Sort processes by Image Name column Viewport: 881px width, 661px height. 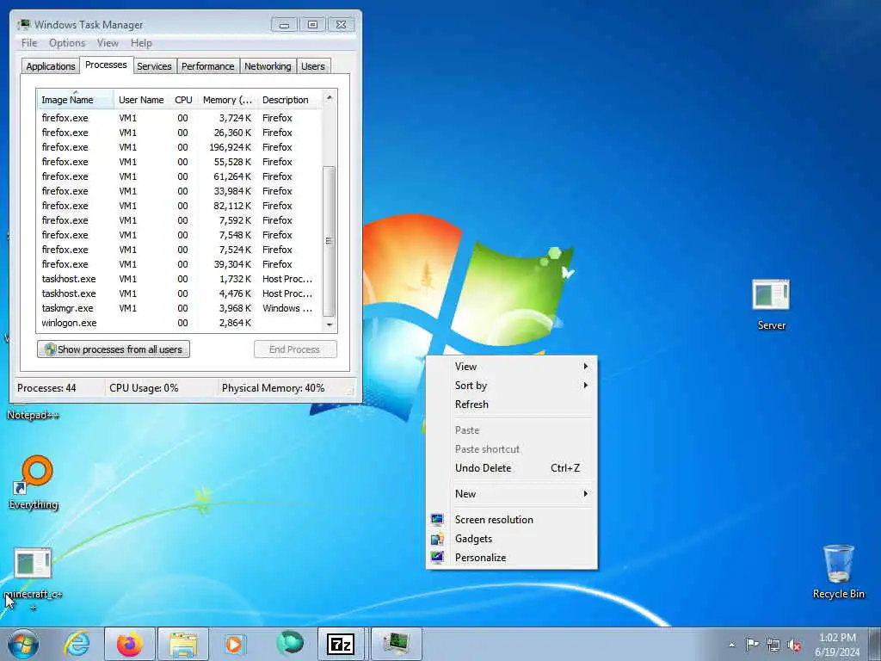[76, 100]
